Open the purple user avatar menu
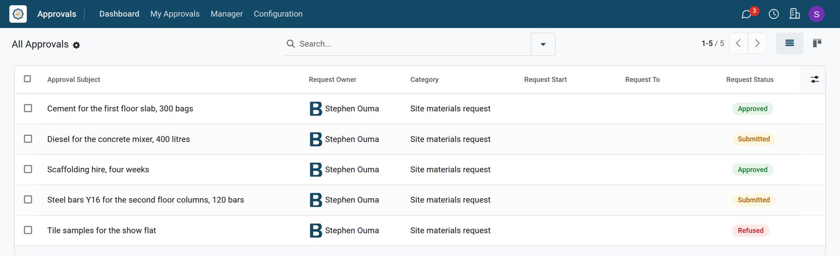The width and height of the screenshot is (840, 256). tap(816, 14)
